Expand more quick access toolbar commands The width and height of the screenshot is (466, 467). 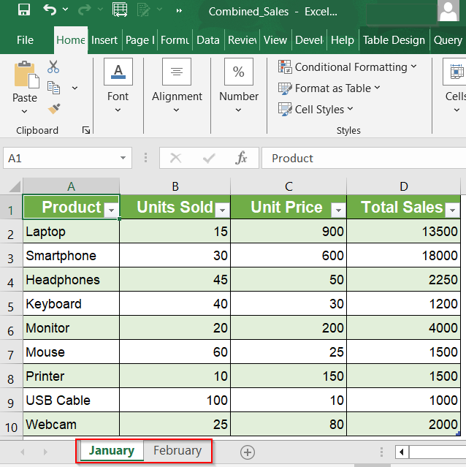(179, 11)
